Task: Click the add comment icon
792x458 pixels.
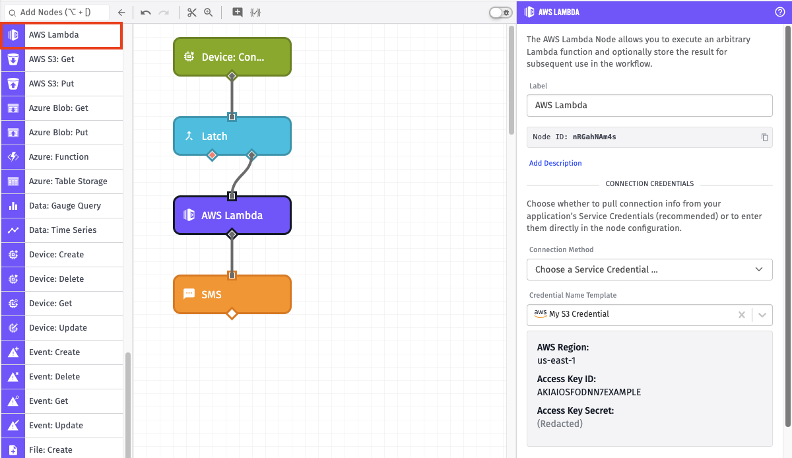Action: [x=238, y=12]
